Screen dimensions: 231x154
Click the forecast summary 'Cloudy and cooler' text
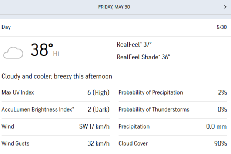(57, 76)
